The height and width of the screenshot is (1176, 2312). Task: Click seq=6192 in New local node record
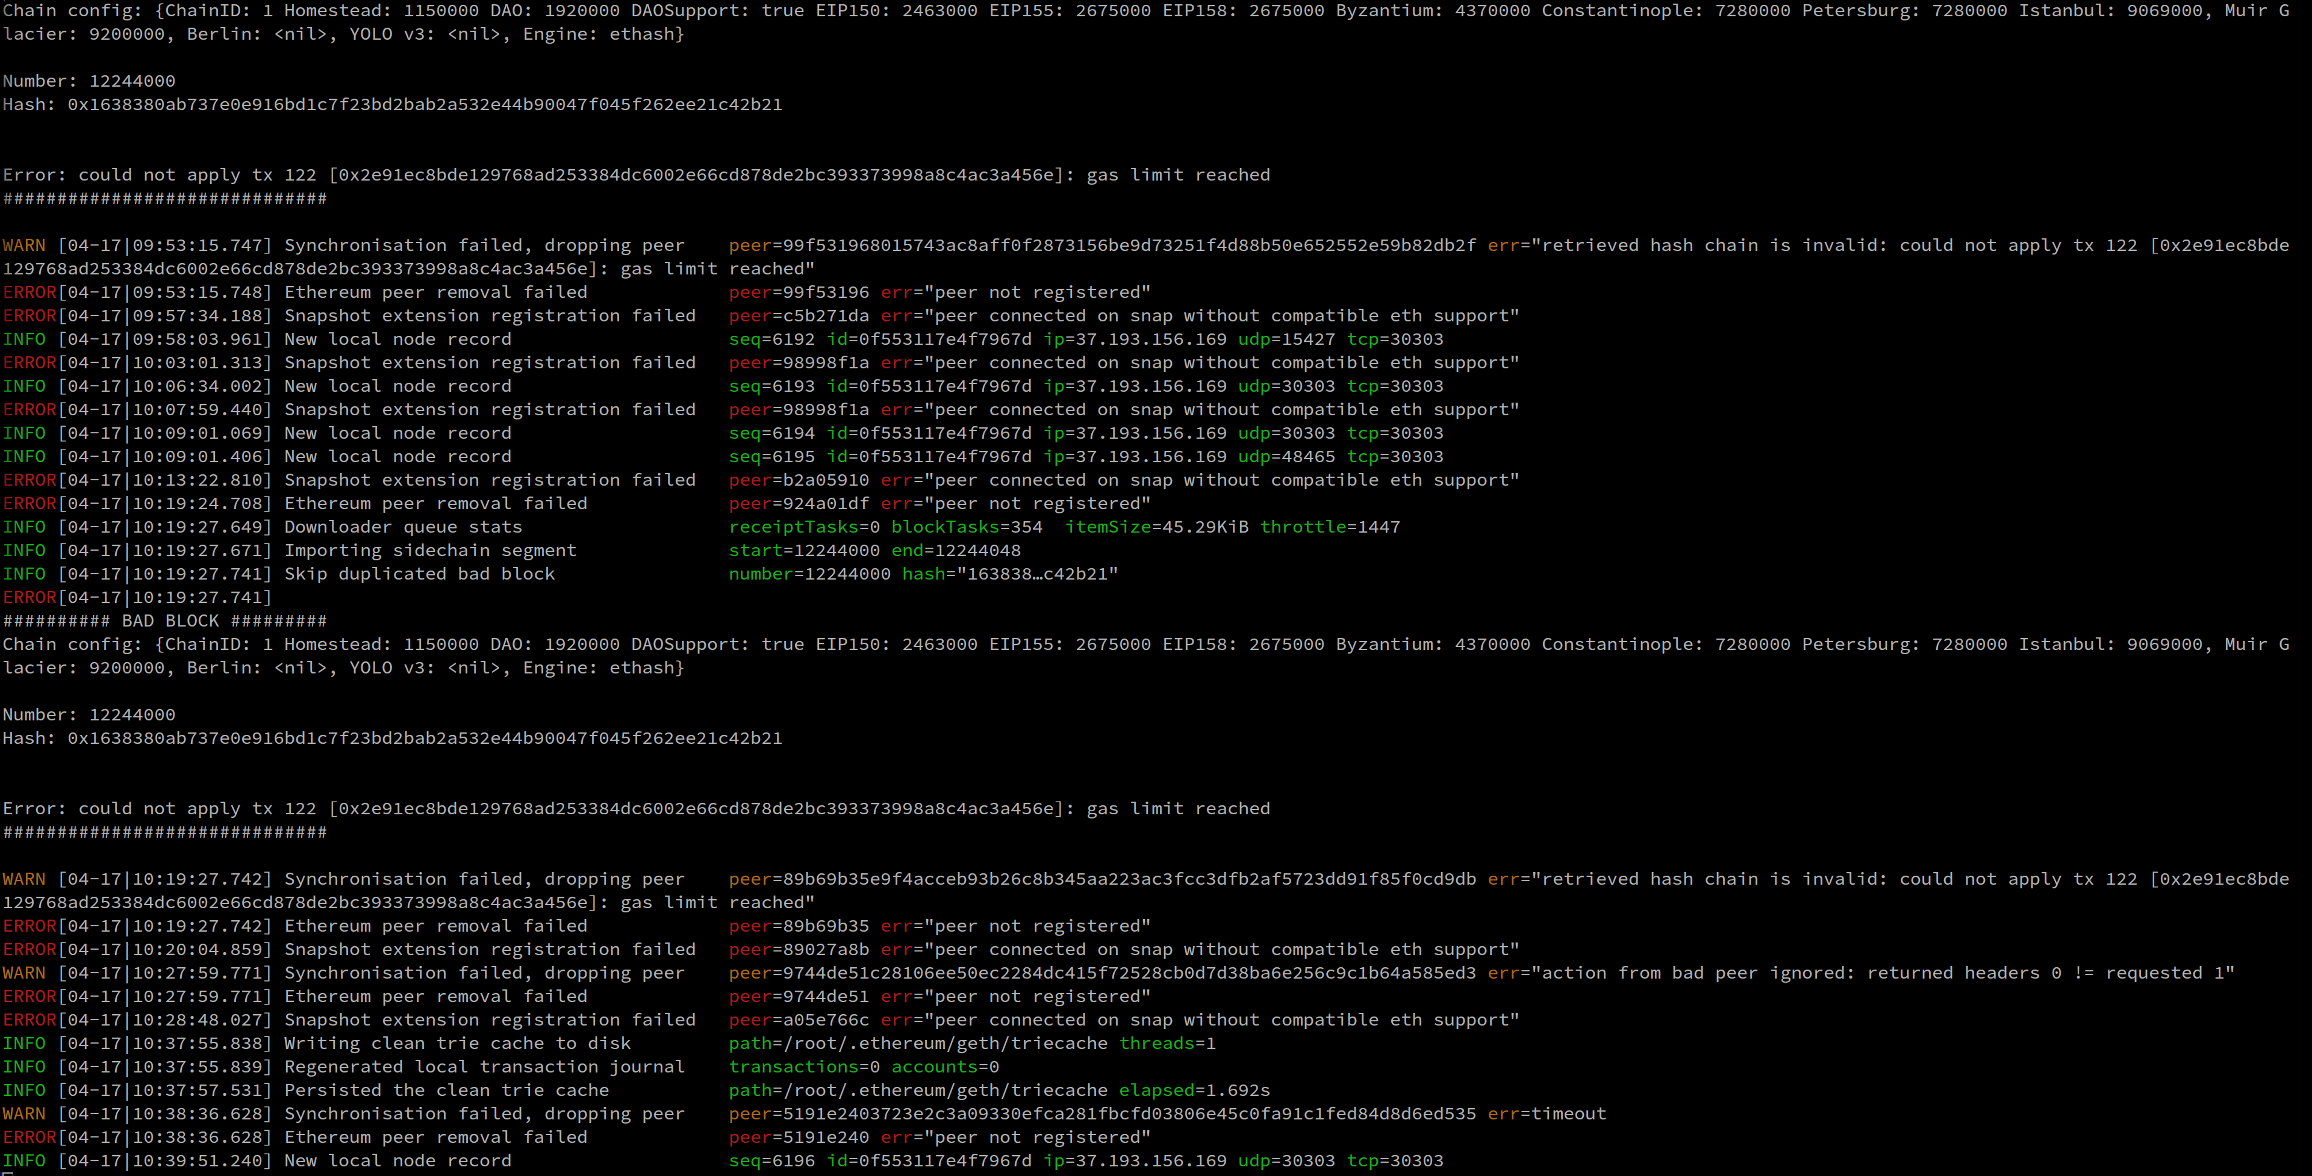(x=772, y=339)
